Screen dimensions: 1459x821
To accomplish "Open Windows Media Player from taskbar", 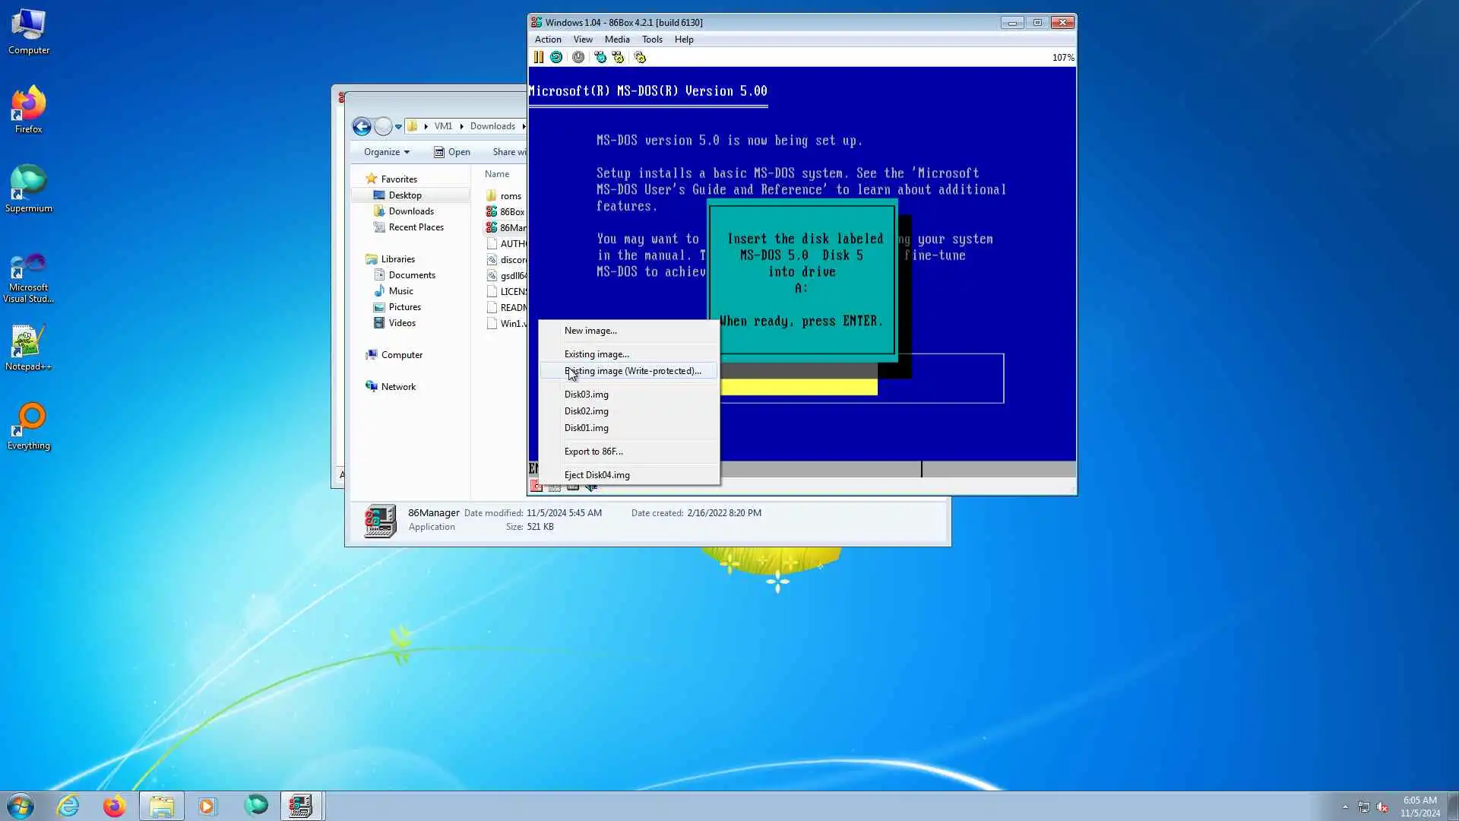I will point(207,806).
